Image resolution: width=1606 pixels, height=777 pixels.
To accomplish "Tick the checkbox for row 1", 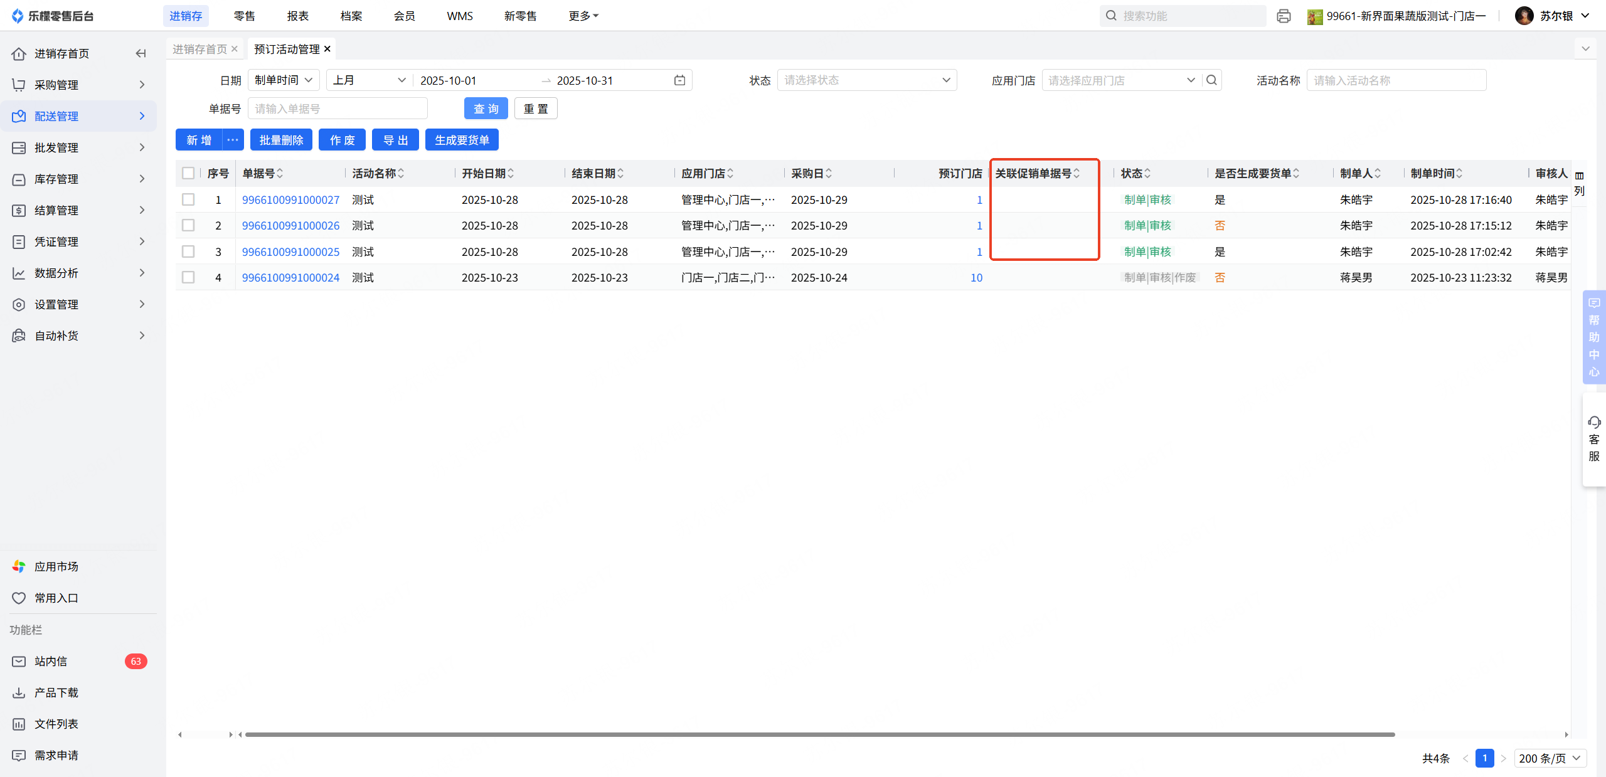I will click(x=188, y=199).
